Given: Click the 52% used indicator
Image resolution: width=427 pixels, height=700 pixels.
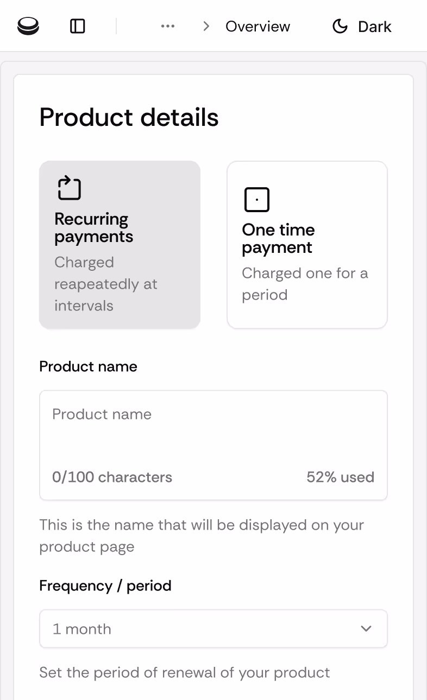Looking at the screenshot, I should tap(340, 477).
